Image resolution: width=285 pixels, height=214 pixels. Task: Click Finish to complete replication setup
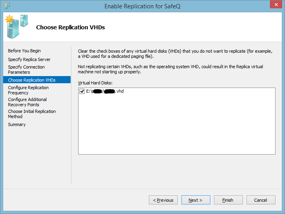(228, 200)
